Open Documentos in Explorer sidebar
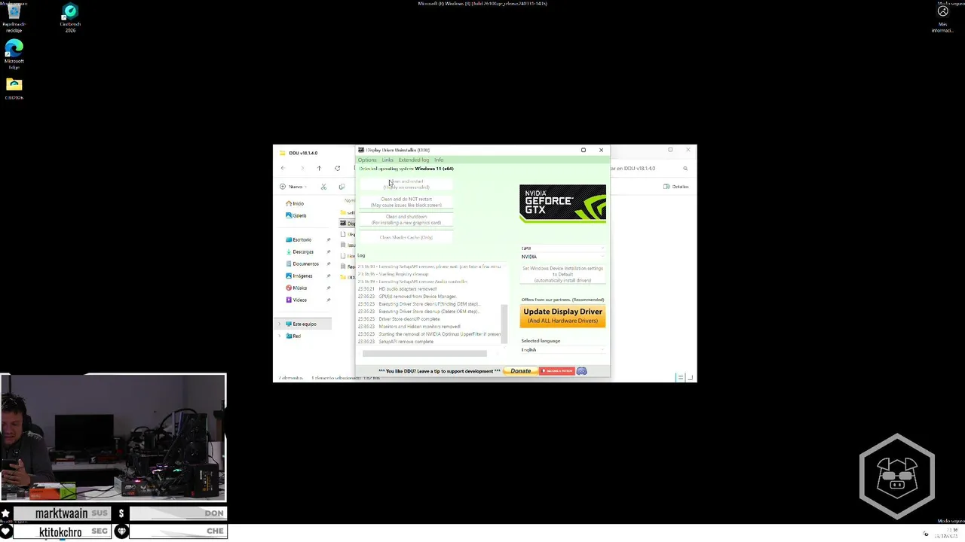 [302, 263]
